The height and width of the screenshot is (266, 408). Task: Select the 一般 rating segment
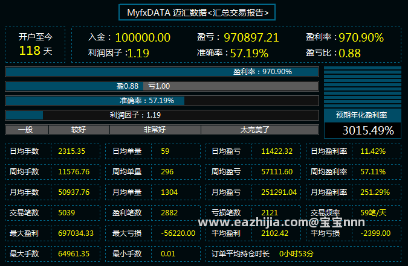[x=27, y=129]
